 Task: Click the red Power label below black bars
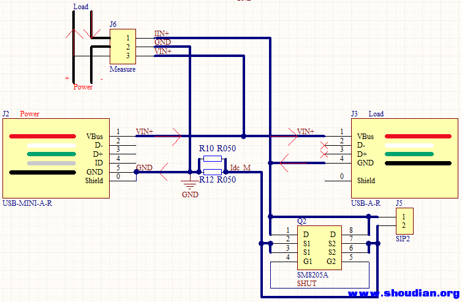coord(83,87)
